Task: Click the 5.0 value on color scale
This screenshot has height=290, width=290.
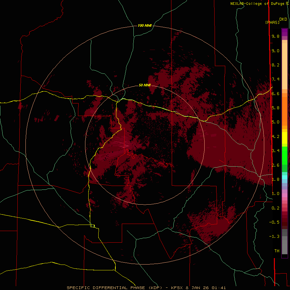Action: 275,122
